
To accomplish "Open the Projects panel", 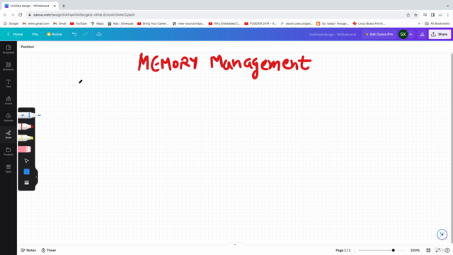I will point(8,152).
